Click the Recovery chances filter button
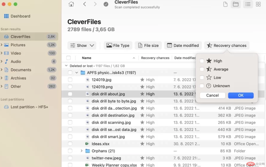The width and height of the screenshot is (266, 167). [227, 45]
